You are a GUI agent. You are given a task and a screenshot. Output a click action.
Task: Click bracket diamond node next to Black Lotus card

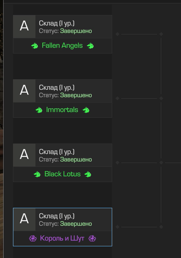pos(117,163)
